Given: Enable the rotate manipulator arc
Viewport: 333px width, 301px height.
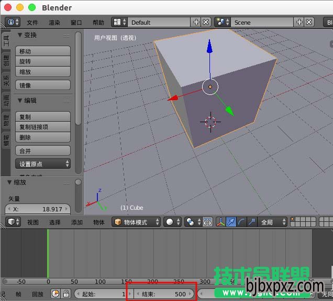Looking at the screenshot, I should pyautogui.click(x=241, y=222).
